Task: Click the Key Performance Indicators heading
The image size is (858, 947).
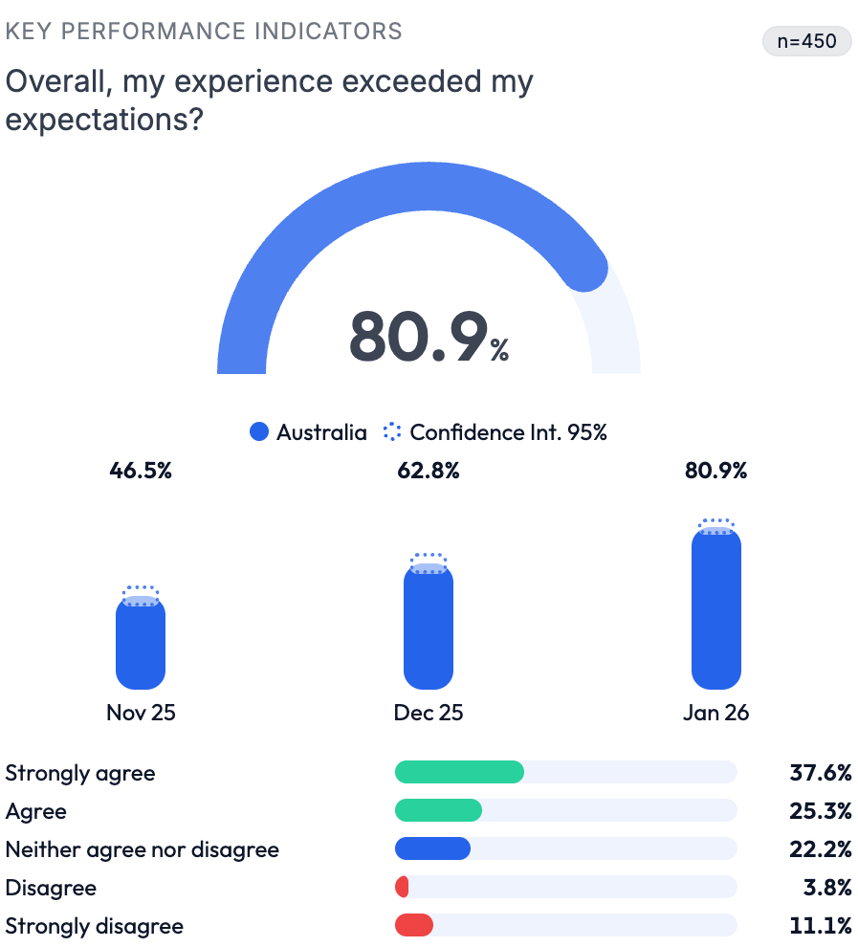Action: pos(204,31)
